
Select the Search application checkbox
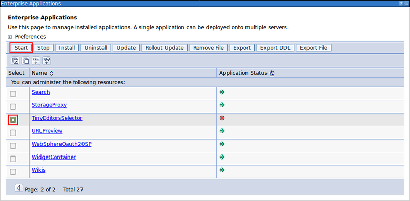tap(13, 94)
